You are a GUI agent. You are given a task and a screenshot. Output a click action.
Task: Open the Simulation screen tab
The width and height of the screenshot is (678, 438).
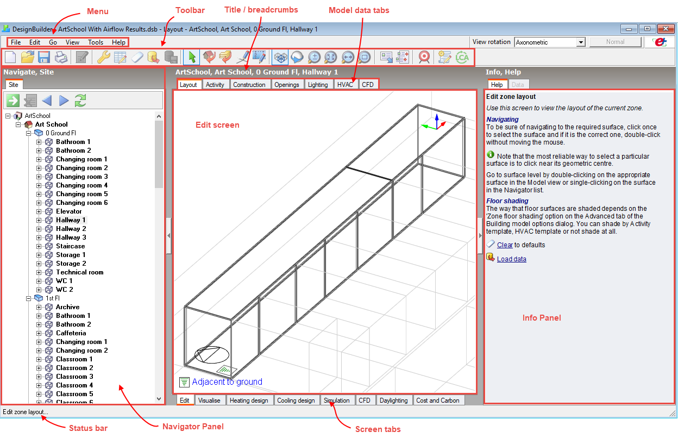coord(337,401)
